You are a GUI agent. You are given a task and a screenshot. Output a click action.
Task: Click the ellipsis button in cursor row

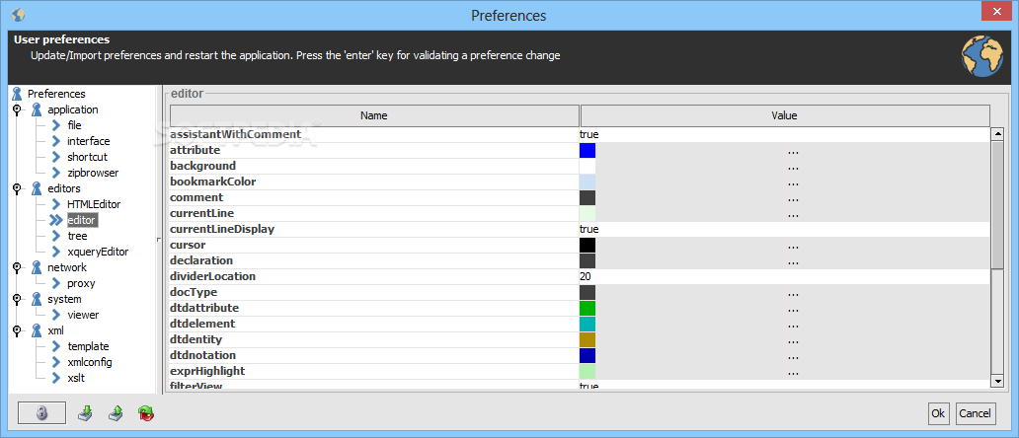[792, 246]
